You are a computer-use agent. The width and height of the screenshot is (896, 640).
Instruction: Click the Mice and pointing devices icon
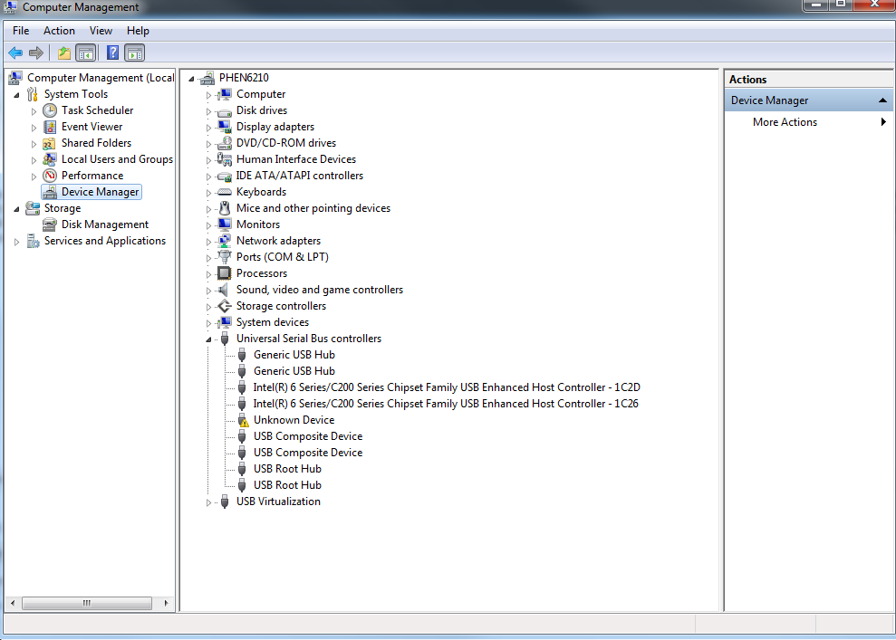pos(225,208)
